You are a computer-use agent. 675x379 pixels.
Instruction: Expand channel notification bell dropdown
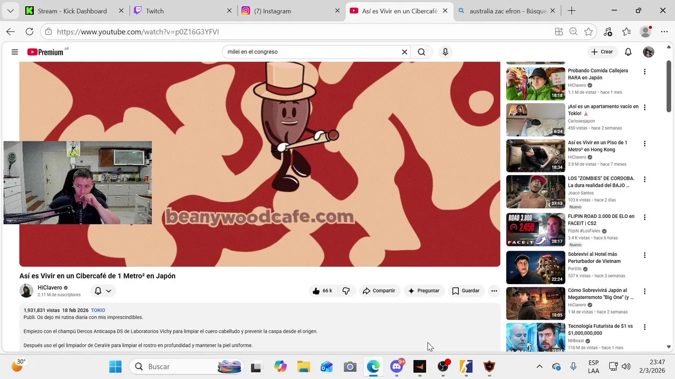click(103, 291)
